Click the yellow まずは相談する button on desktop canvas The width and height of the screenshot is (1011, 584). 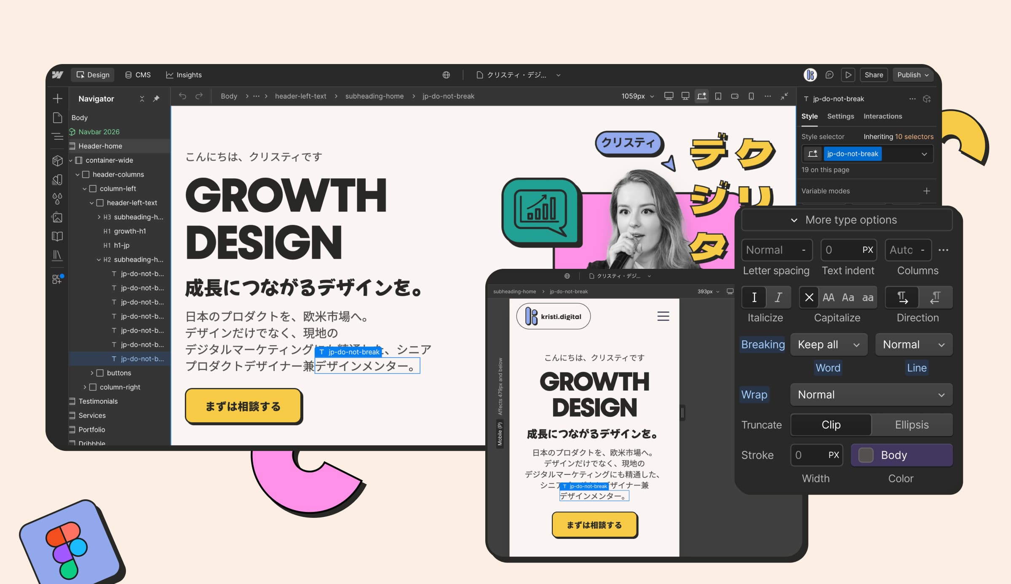pyautogui.click(x=243, y=406)
